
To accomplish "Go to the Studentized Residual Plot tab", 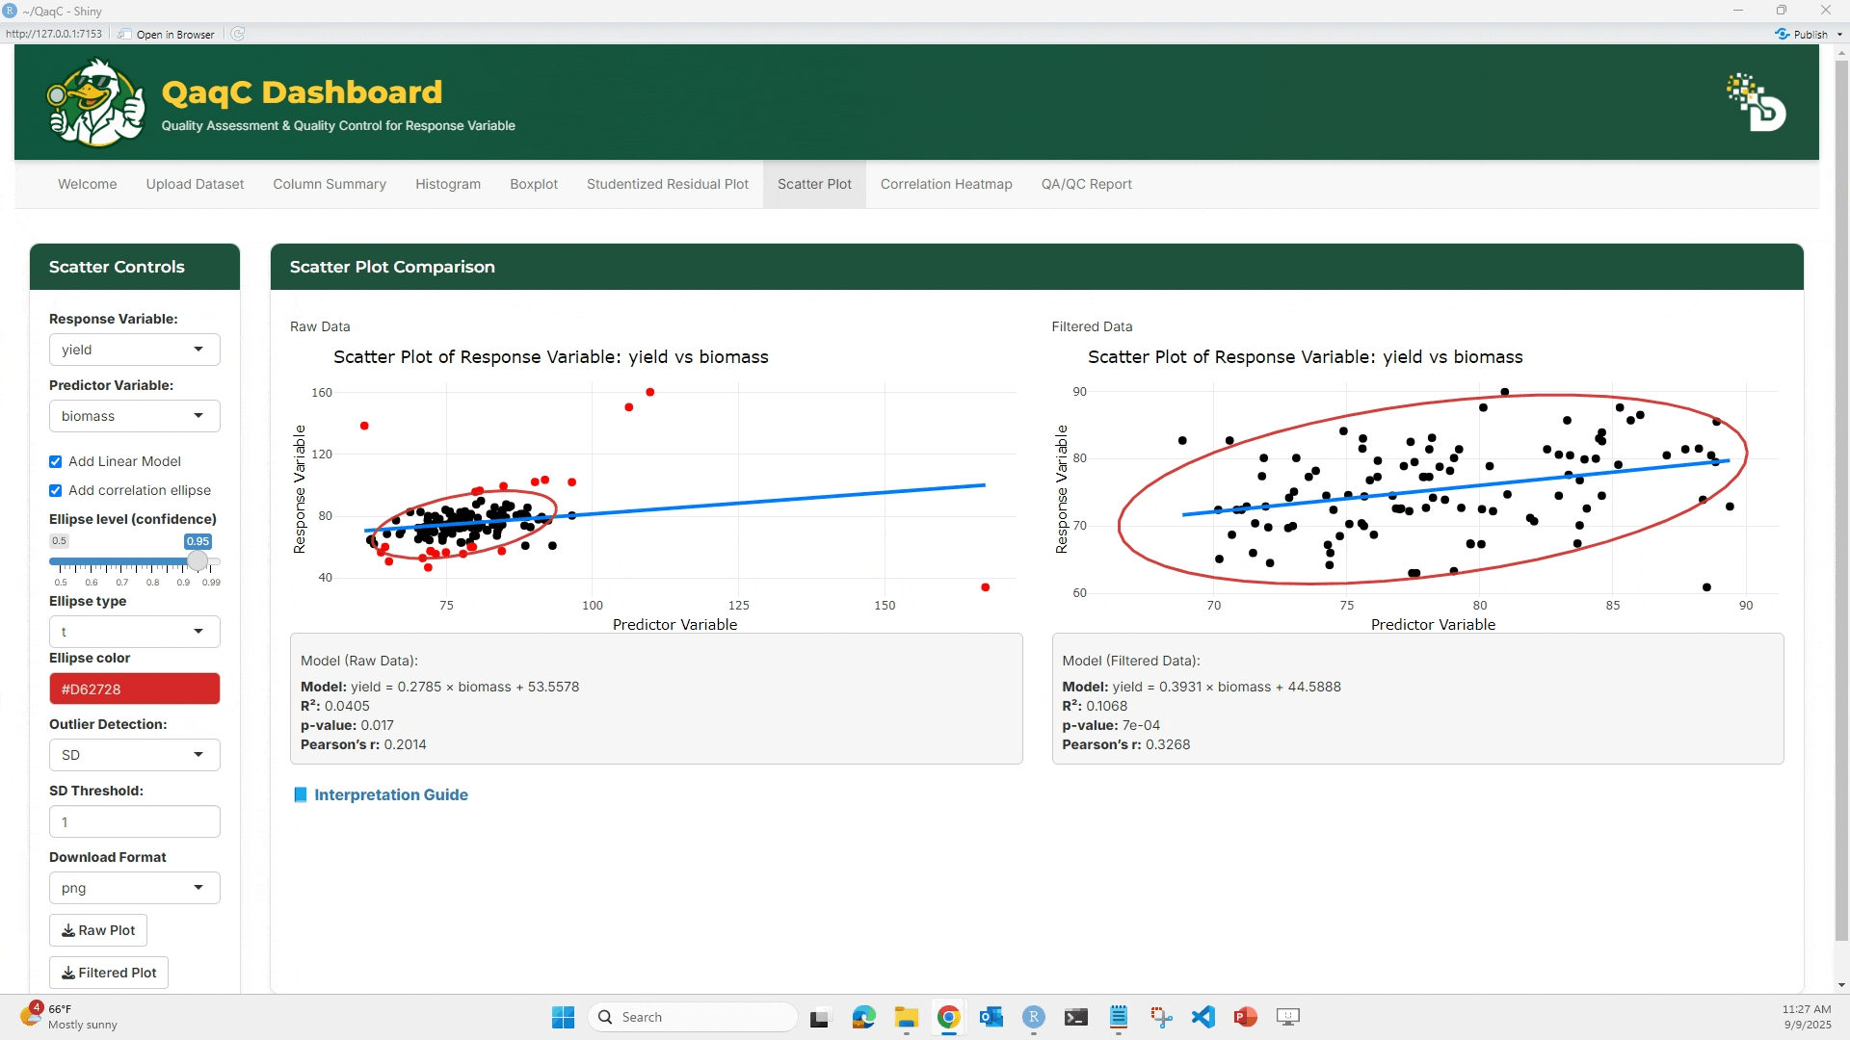I will (x=668, y=184).
